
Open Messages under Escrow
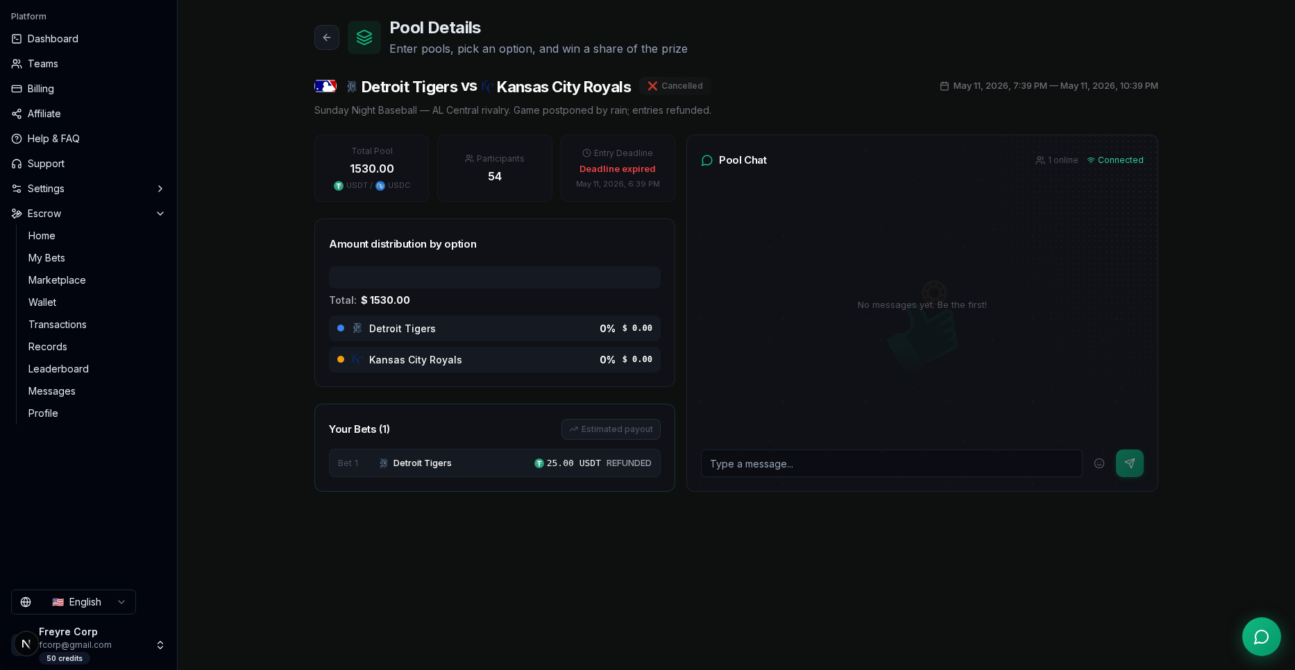point(52,391)
